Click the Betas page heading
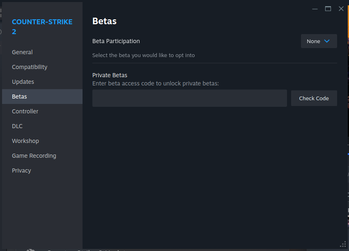 104,21
